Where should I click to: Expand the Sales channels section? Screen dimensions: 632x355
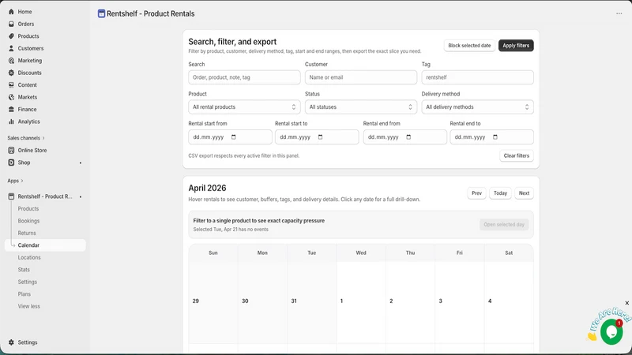[26, 138]
